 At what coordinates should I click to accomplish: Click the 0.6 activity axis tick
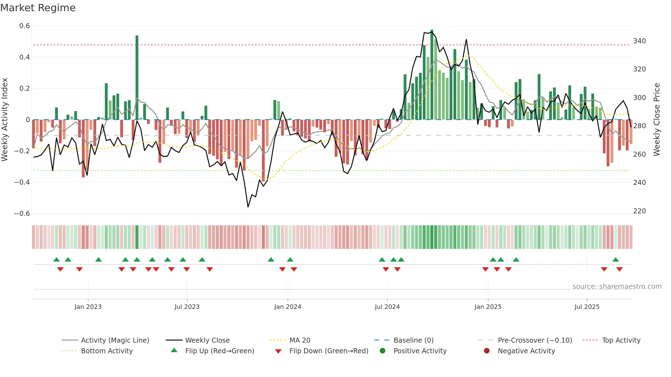coord(25,26)
